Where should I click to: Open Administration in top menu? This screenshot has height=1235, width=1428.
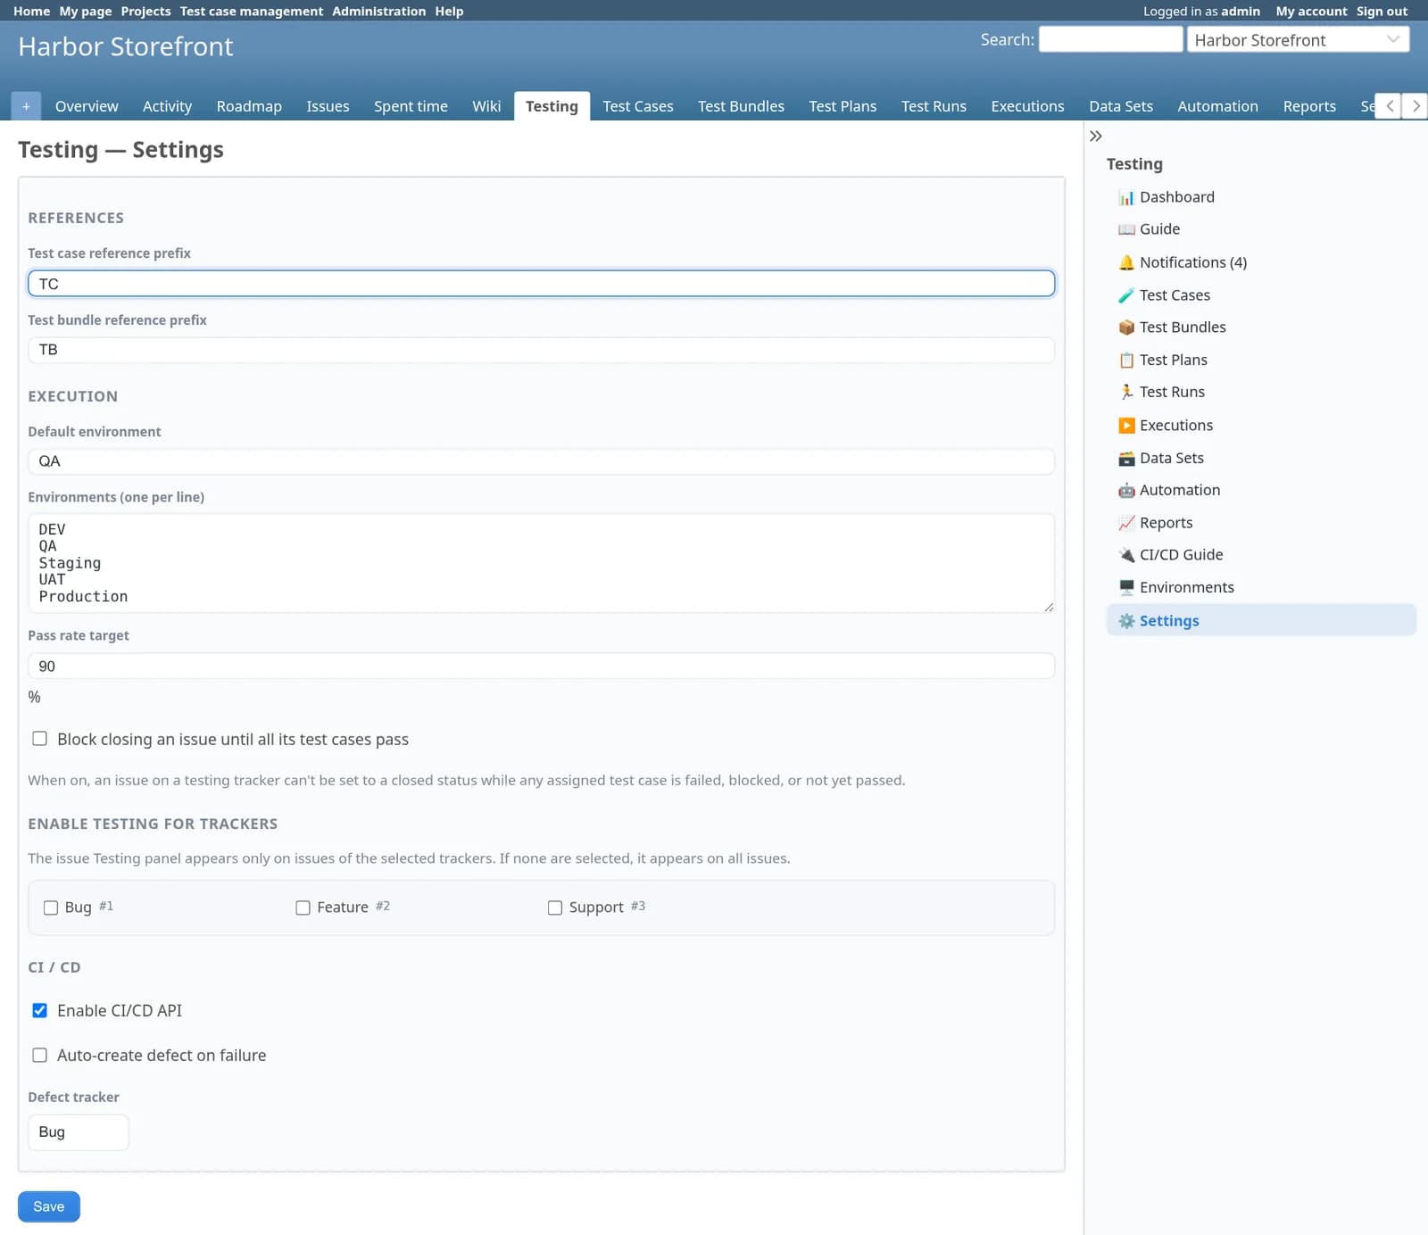tap(378, 12)
